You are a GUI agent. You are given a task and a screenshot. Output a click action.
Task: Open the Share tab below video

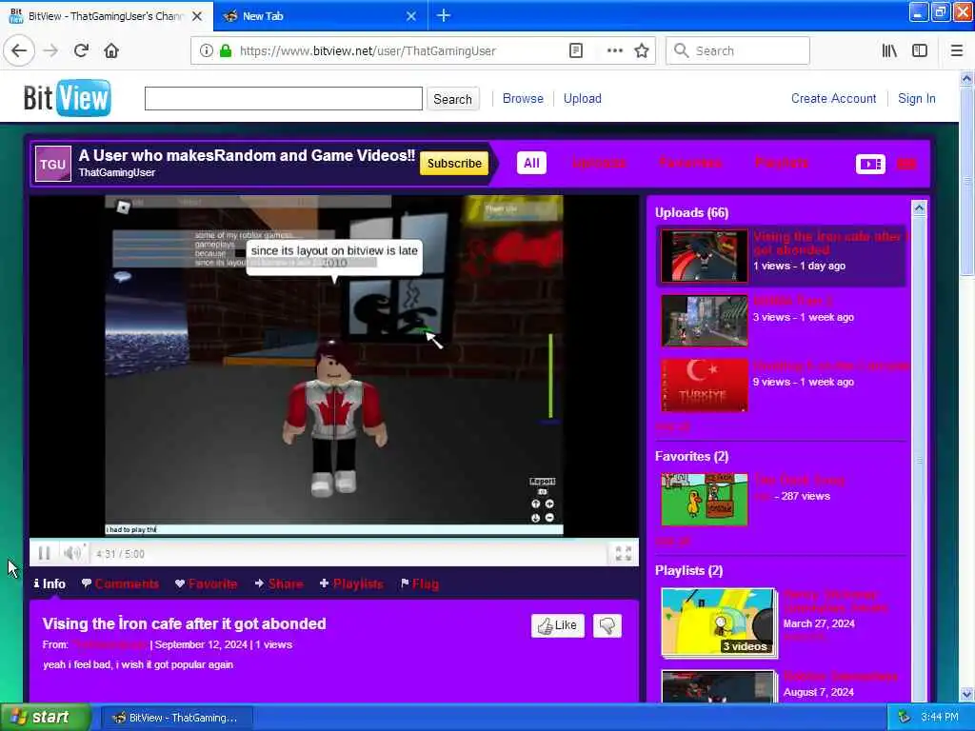click(279, 583)
